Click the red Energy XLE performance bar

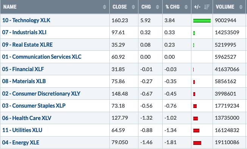click(x=197, y=143)
